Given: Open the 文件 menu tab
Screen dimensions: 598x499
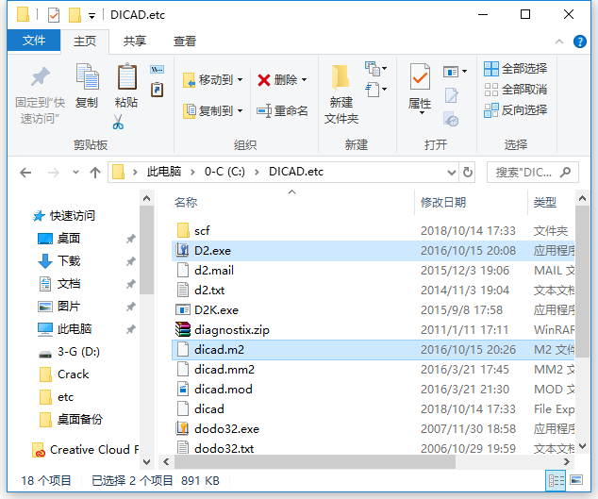Looking at the screenshot, I should (x=34, y=41).
